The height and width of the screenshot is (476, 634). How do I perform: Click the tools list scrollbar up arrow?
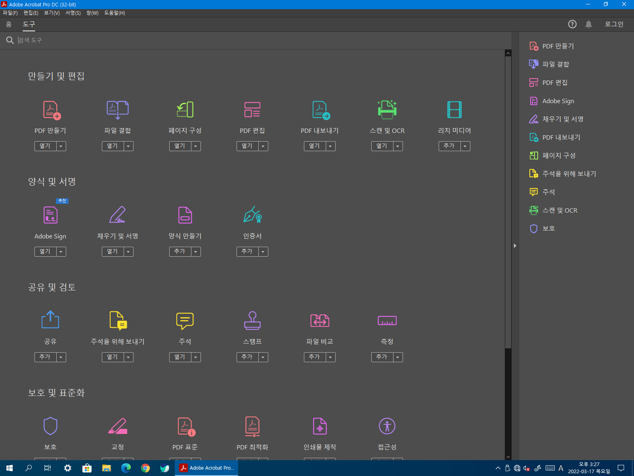508,53
